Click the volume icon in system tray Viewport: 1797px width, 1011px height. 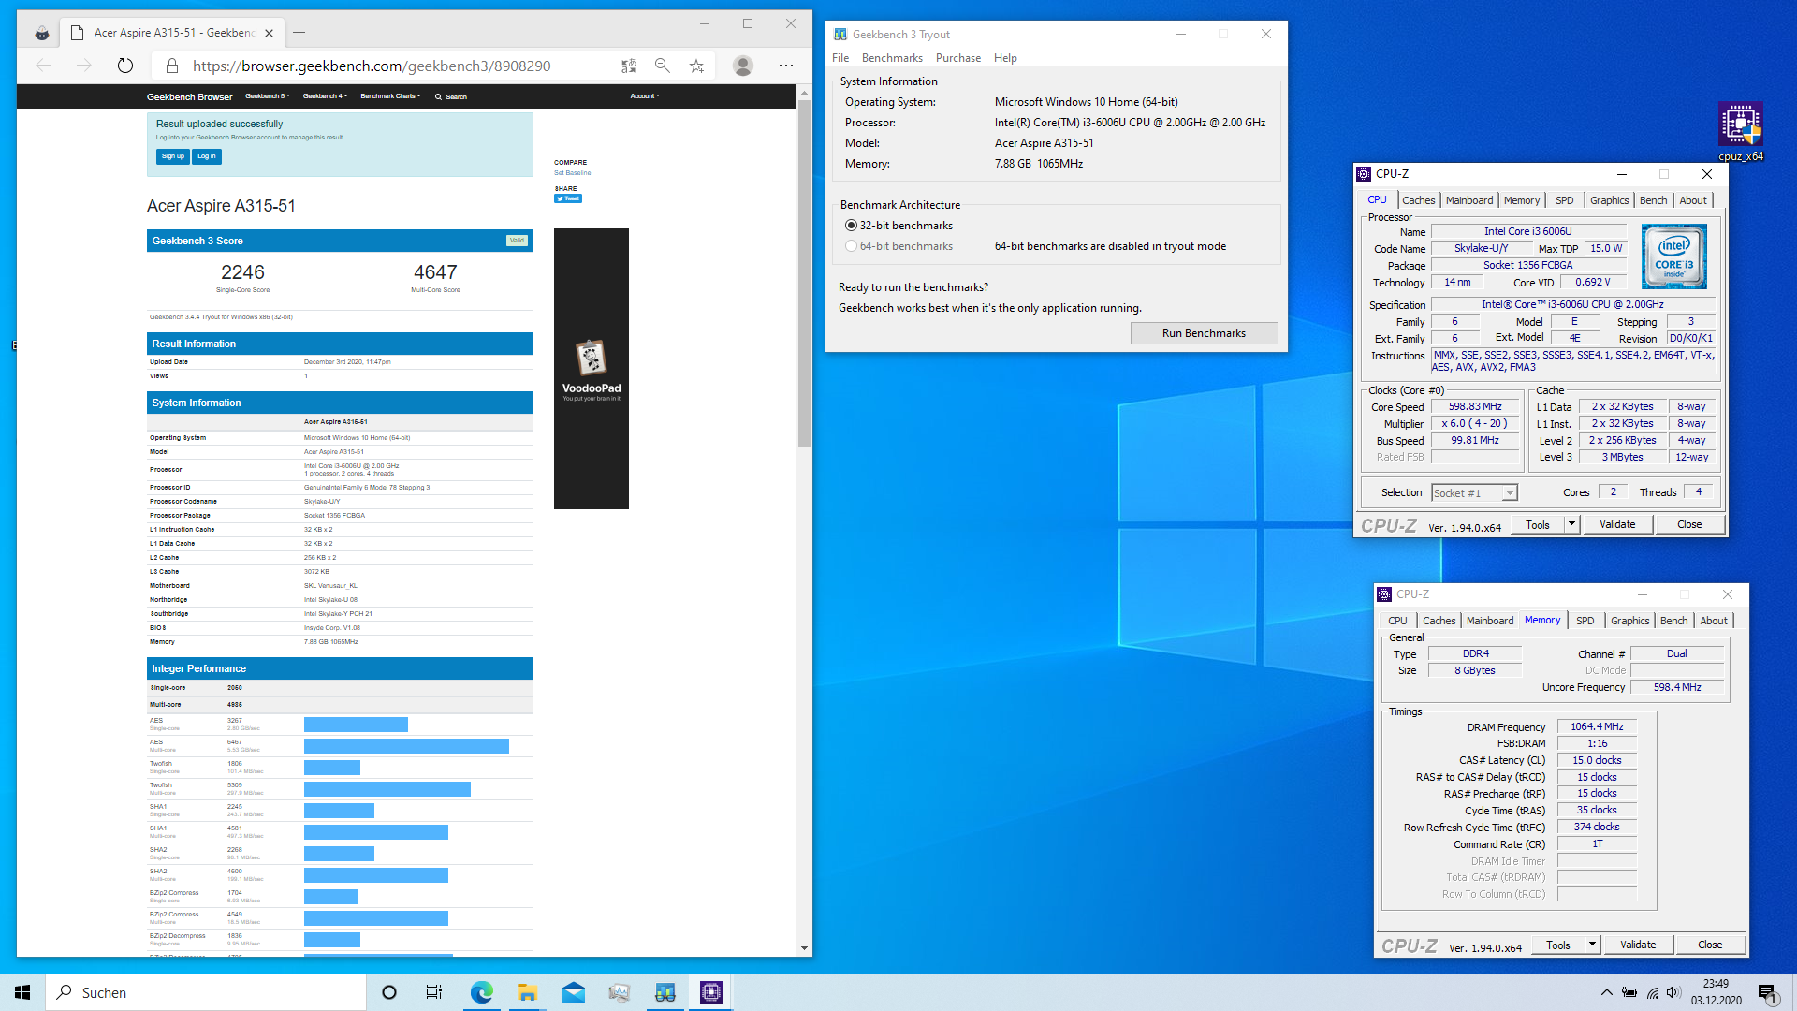click(x=1673, y=992)
